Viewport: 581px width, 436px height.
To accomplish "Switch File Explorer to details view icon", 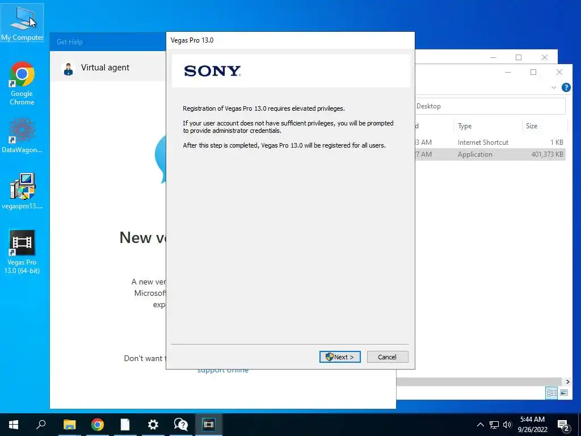I will coord(551,393).
